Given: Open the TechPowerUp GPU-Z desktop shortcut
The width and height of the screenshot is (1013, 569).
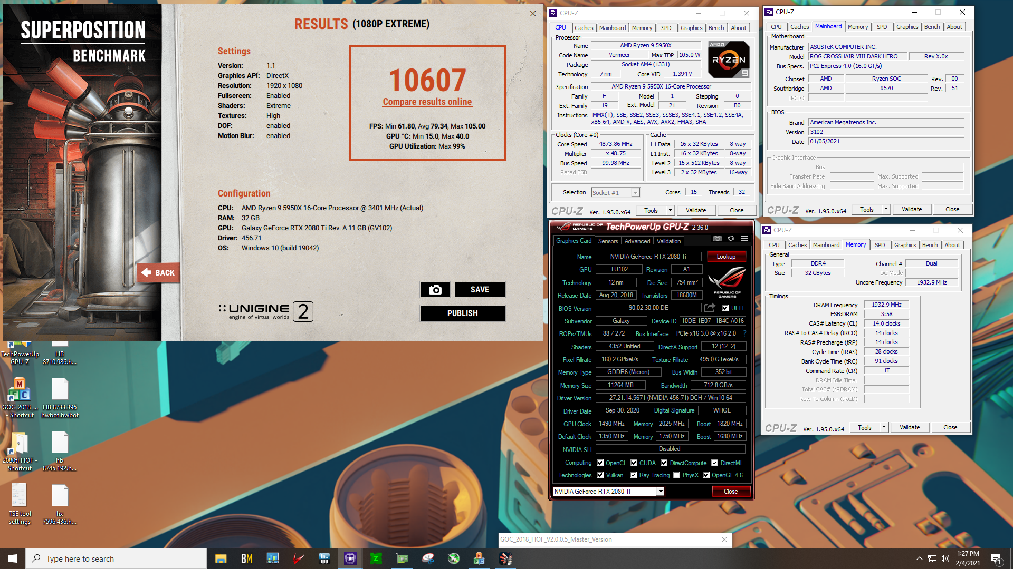Looking at the screenshot, I should [20, 352].
